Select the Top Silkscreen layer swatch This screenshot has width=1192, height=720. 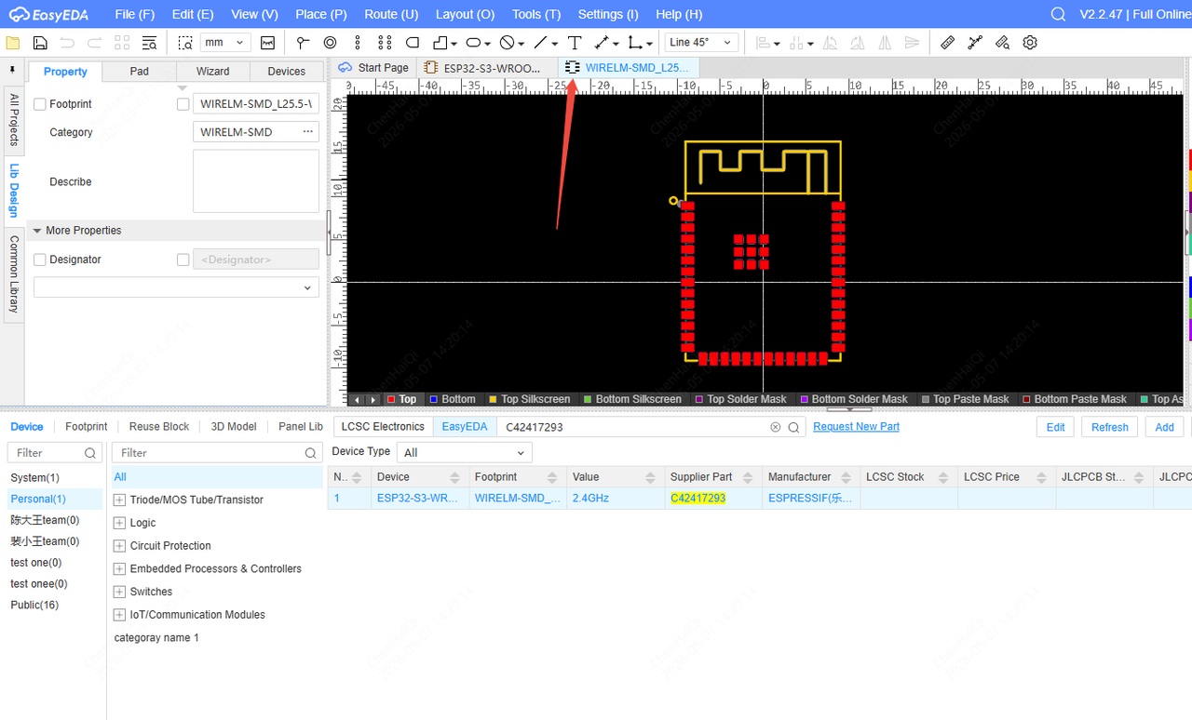[x=494, y=399]
